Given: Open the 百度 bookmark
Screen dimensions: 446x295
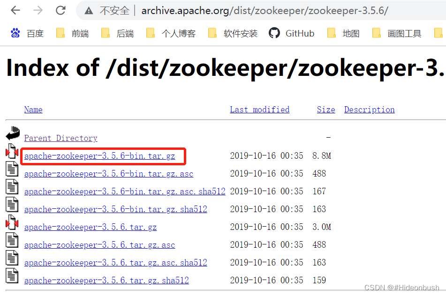Looking at the screenshot, I should (x=27, y=33).
